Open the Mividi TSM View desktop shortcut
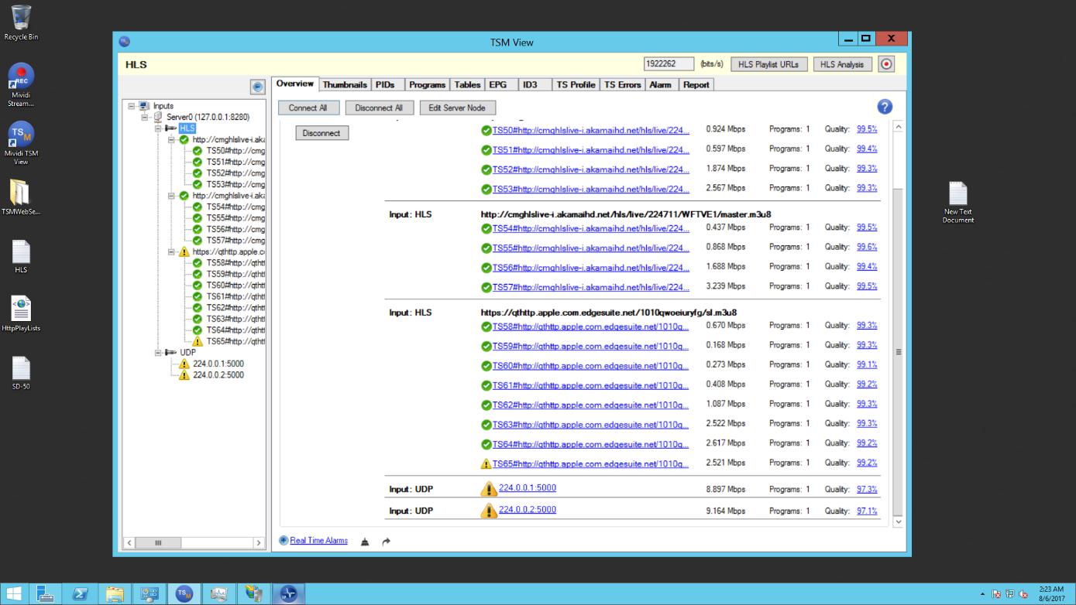The height and width of the screenshot is (605, 1076). tap(21, 135)
